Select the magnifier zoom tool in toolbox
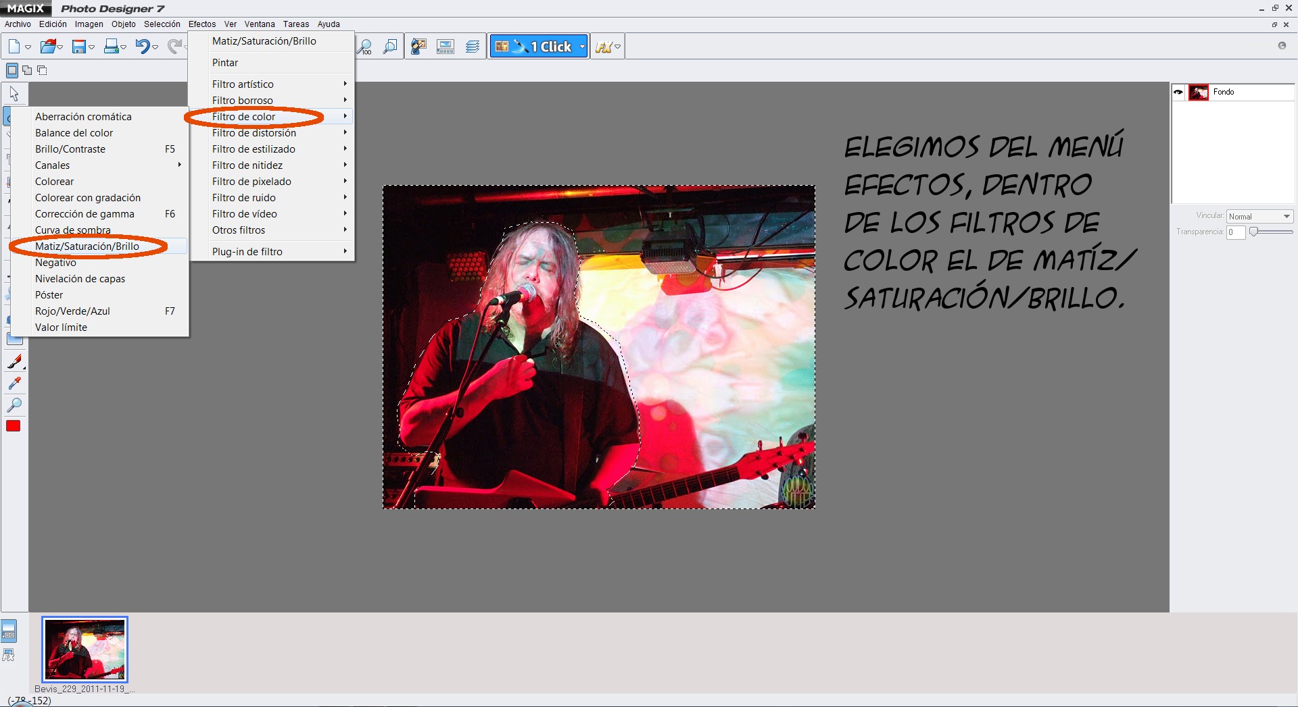 pyautogui.click(x=14, y=404)
